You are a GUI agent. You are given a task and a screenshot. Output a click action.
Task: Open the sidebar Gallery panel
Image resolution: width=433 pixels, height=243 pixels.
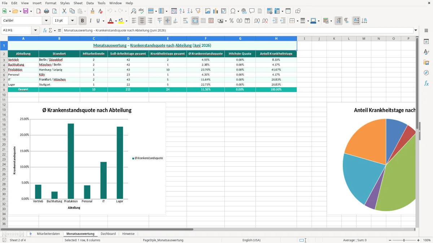pyautogui.click(x=426, y=62)
